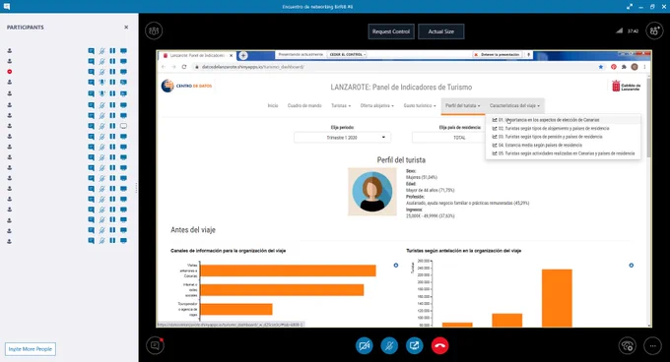Toggle your camera on or off
The image size is (670, 362).
click(364, 346)
